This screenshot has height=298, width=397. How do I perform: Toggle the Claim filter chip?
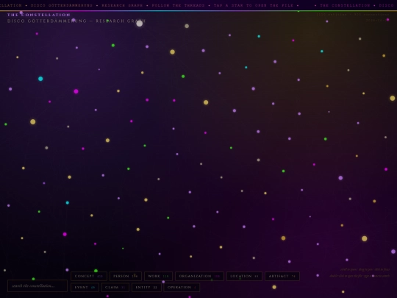[115, 288]
